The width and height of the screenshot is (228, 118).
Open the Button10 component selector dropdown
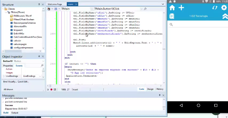(x=43, y=61)
